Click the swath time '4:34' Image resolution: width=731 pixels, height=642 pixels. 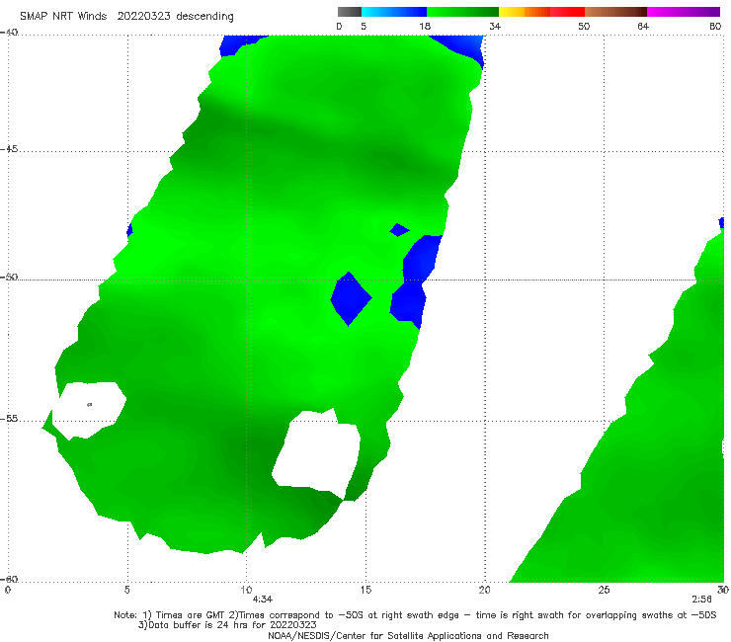click(263, 600)
